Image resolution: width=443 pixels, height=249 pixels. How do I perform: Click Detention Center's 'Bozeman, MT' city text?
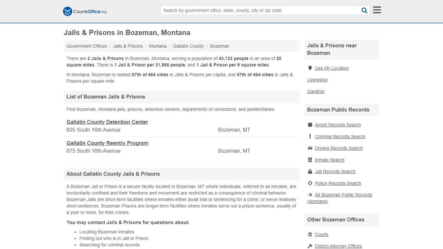234,130
